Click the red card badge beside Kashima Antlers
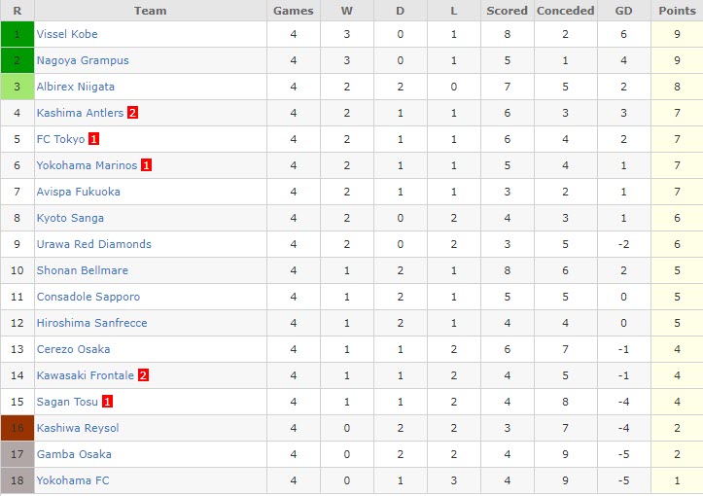 132,113
